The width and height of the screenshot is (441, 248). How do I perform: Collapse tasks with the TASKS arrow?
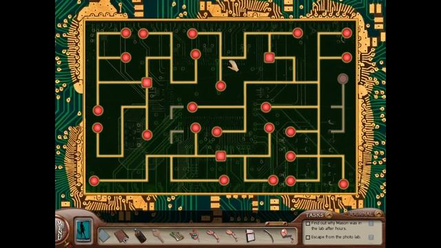329,215
